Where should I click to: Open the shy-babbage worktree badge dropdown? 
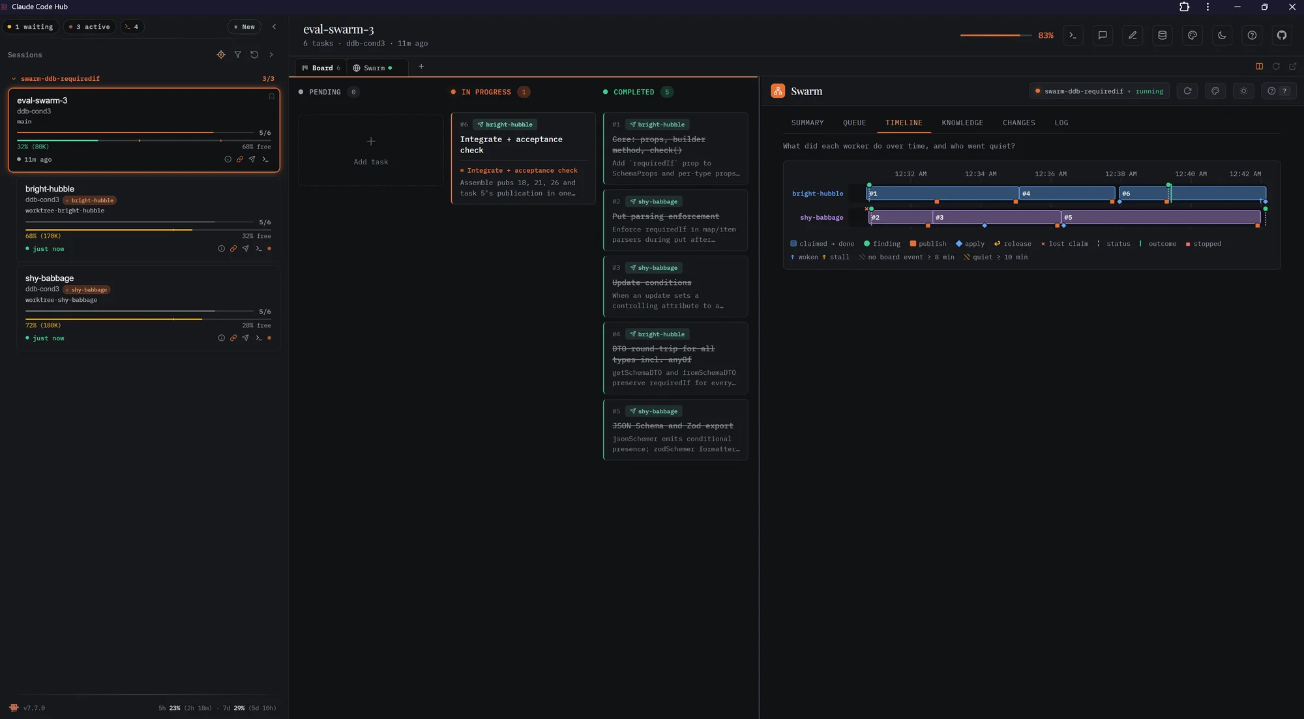pos(87,289)
